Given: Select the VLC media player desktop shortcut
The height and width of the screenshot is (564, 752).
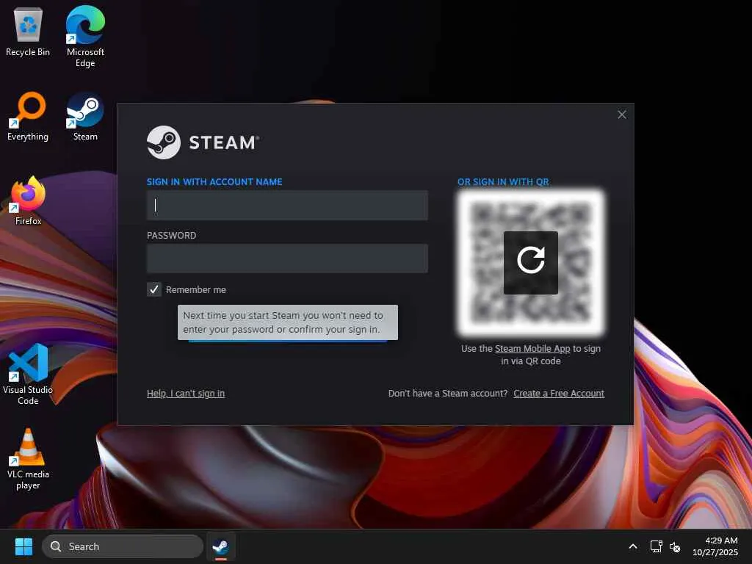Looking at the screenshot, I should point(28,459).
